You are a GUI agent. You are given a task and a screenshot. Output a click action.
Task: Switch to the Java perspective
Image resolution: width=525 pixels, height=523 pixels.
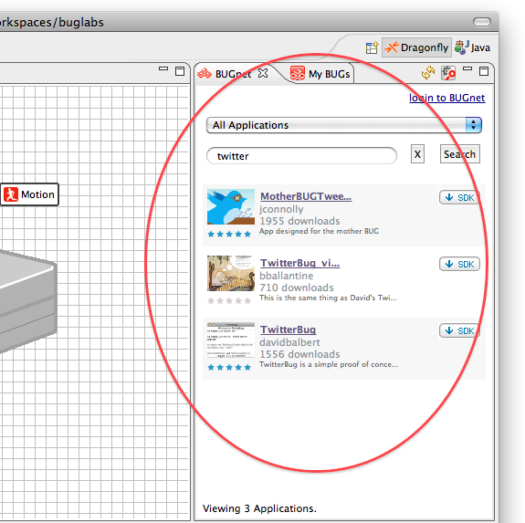[x=472, y=47]
